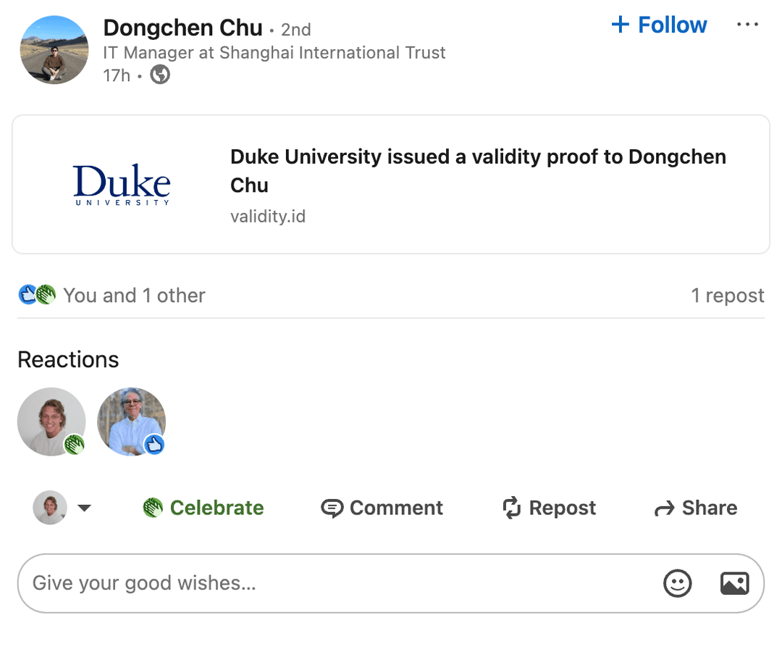Open the three-dot options menu on the post
Screen dimensions: 782x649
click(x=747, y=24)
